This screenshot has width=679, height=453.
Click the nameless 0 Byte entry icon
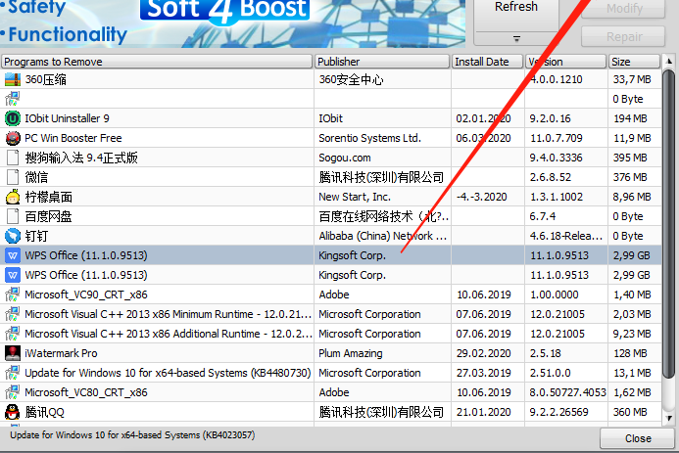(x=13, y=99)
